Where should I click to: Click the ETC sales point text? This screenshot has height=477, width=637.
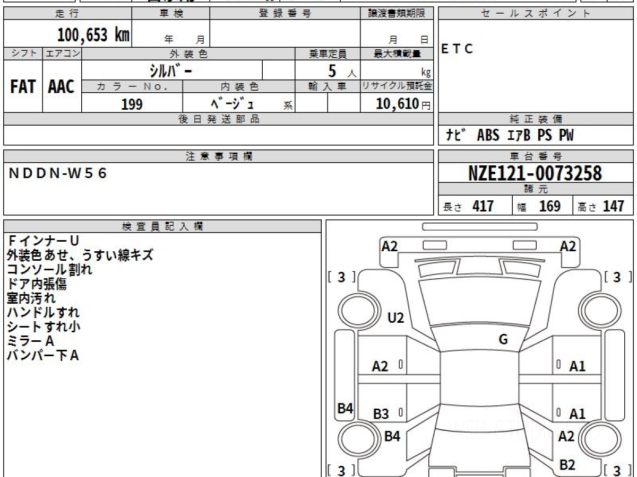[x=457, y=49]
